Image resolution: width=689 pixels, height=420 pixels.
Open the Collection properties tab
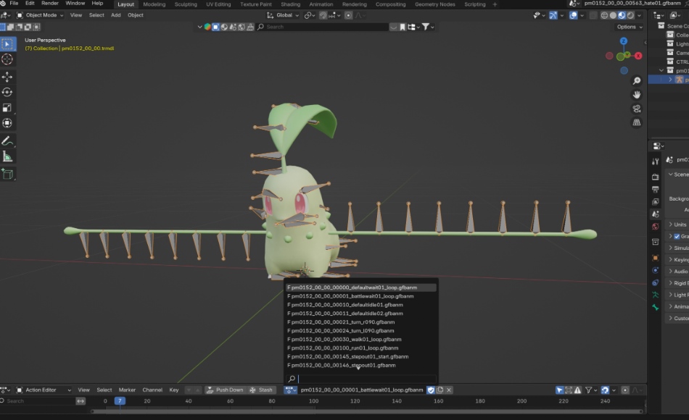(x=655, y=242)
